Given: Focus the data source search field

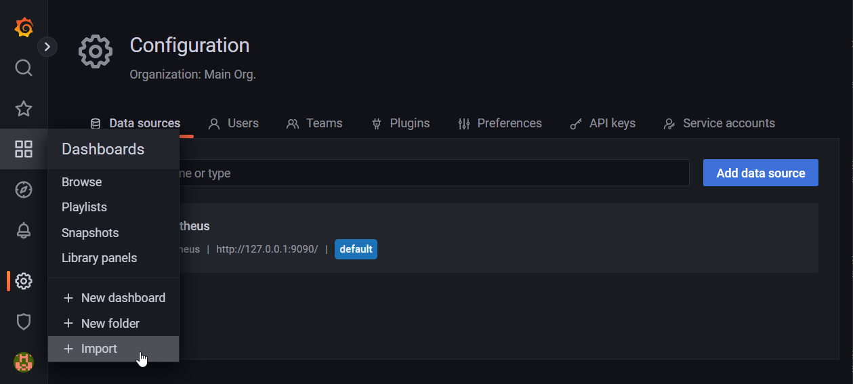Looking at the screenshot, I should pyautogui.click(x=434, y=173).
